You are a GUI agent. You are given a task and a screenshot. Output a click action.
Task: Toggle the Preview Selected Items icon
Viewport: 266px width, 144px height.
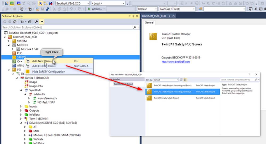point(42,22)
